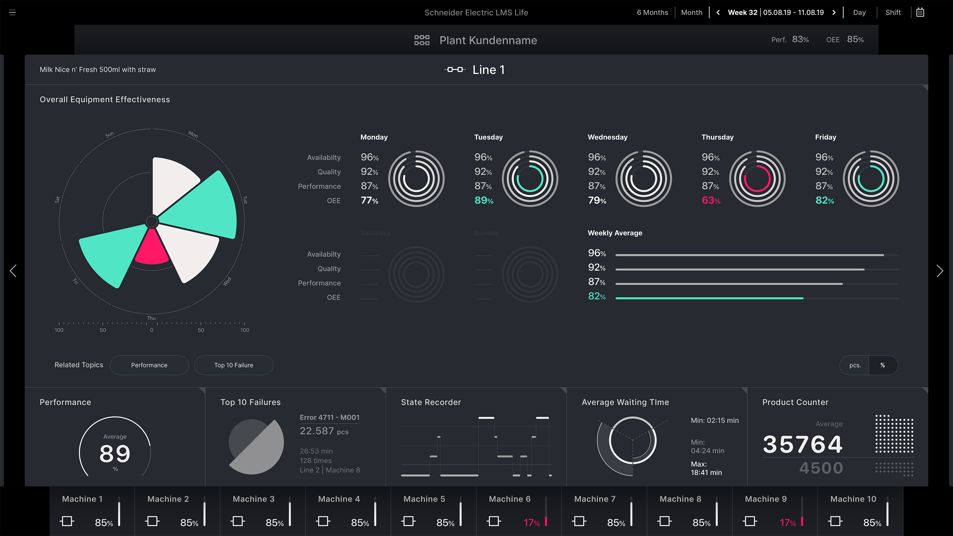Open the hamburger navigation menu

click(x=12, y=12)
